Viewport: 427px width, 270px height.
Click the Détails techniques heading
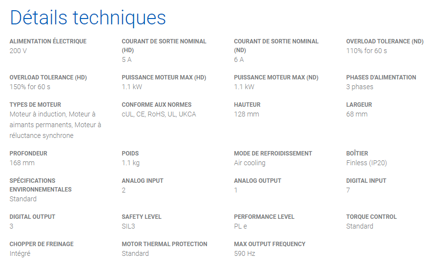point(88,18)
